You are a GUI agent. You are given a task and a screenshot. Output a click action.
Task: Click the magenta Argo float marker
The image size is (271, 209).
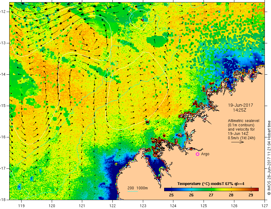coord(197,154)
